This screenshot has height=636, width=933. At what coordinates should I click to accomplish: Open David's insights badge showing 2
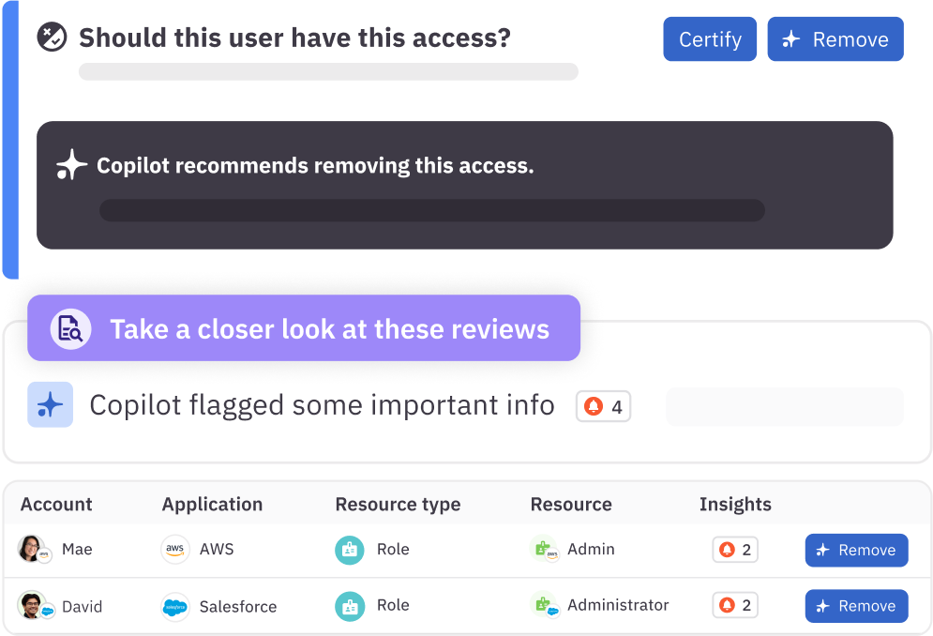tap(734, 605)
